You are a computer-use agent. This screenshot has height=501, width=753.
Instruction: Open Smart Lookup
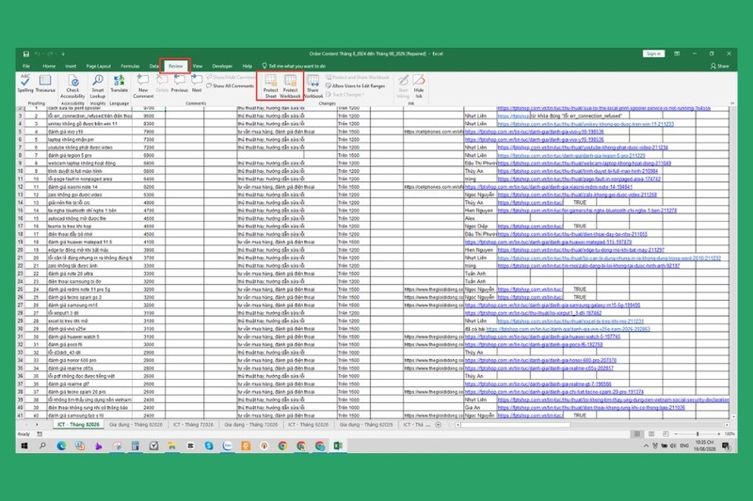pyautogui.click(x=98, y=86)
